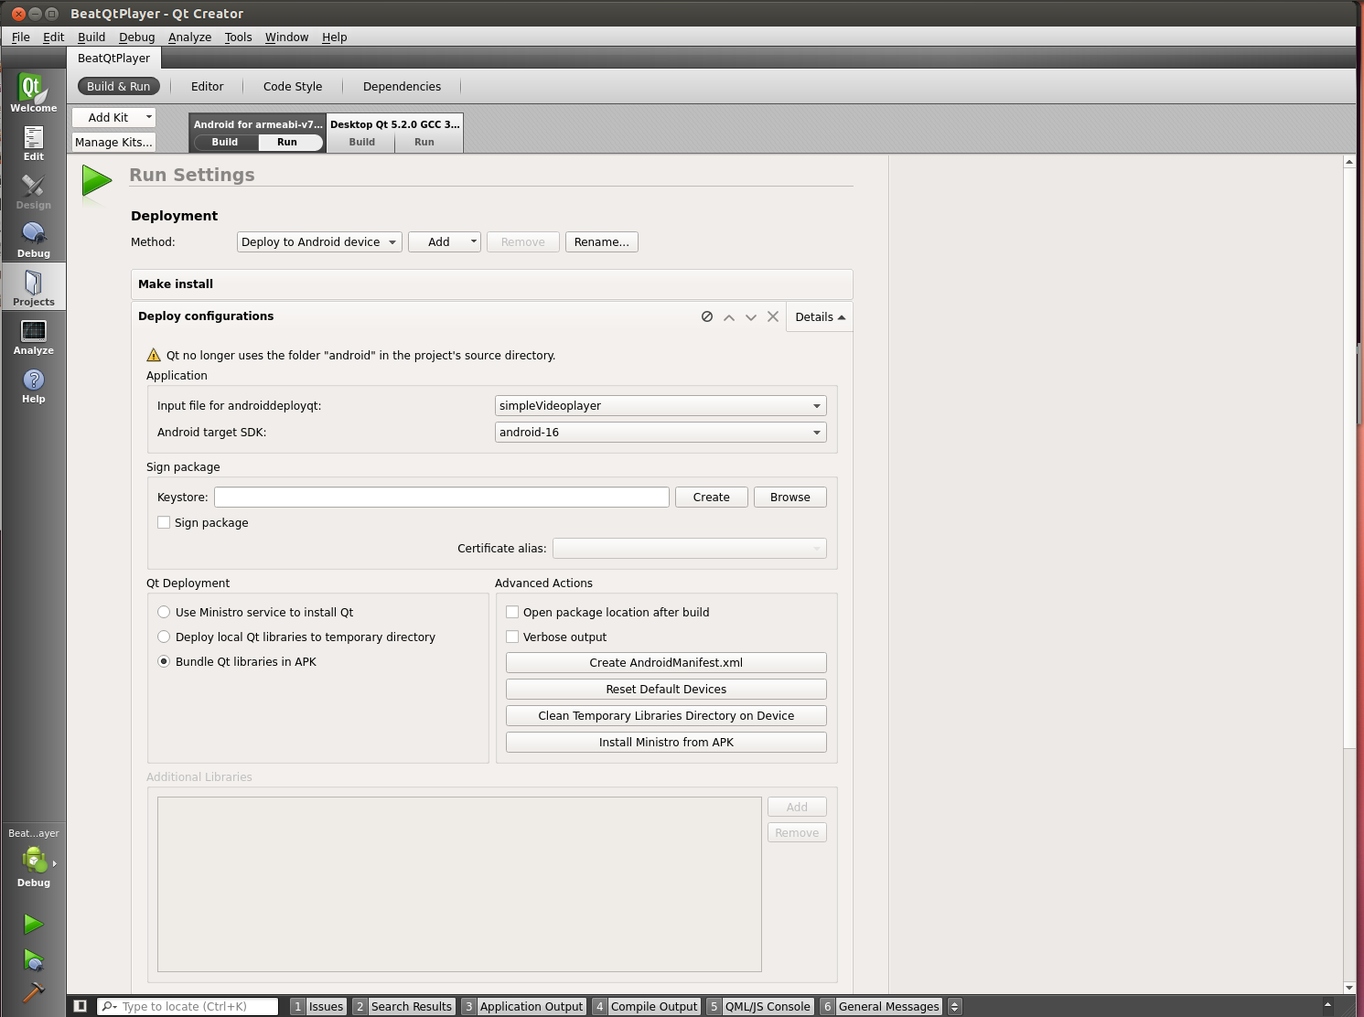
Task: Open the Analyze menu
Action: [189, 37]
